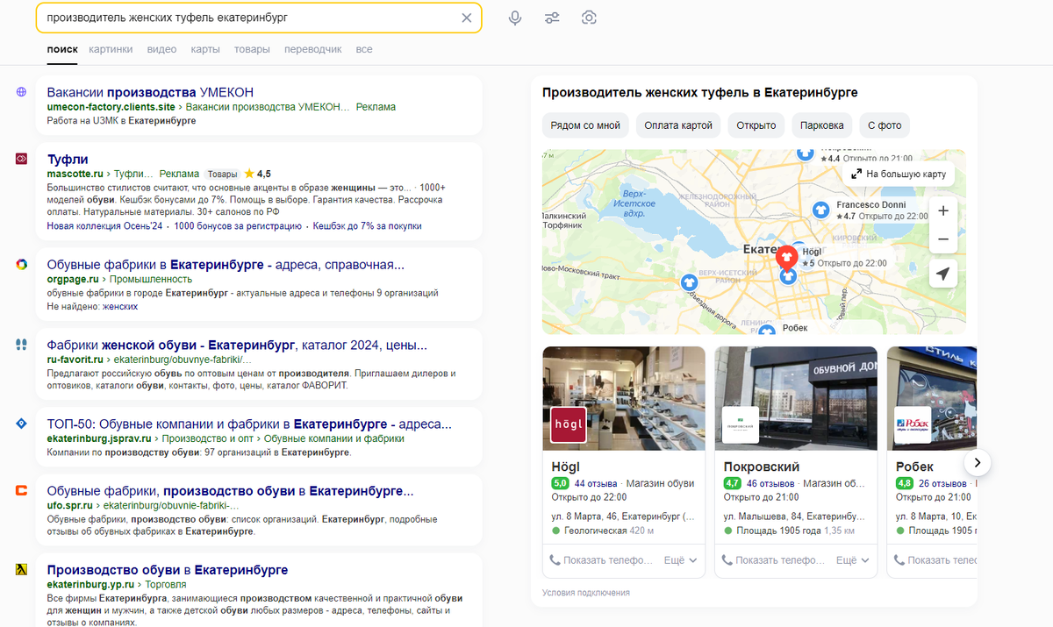The height and width of the screenshot is (627, 1053).
Task: Click the orgpage.ru favicon
Action: 22,264
